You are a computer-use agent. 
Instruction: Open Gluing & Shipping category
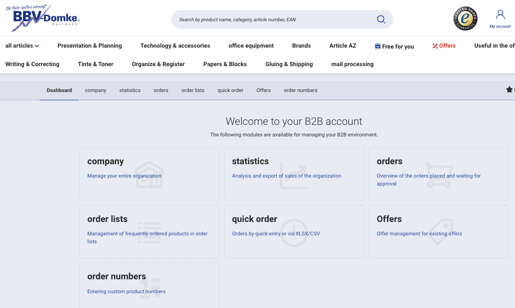[x=289, y=64]
